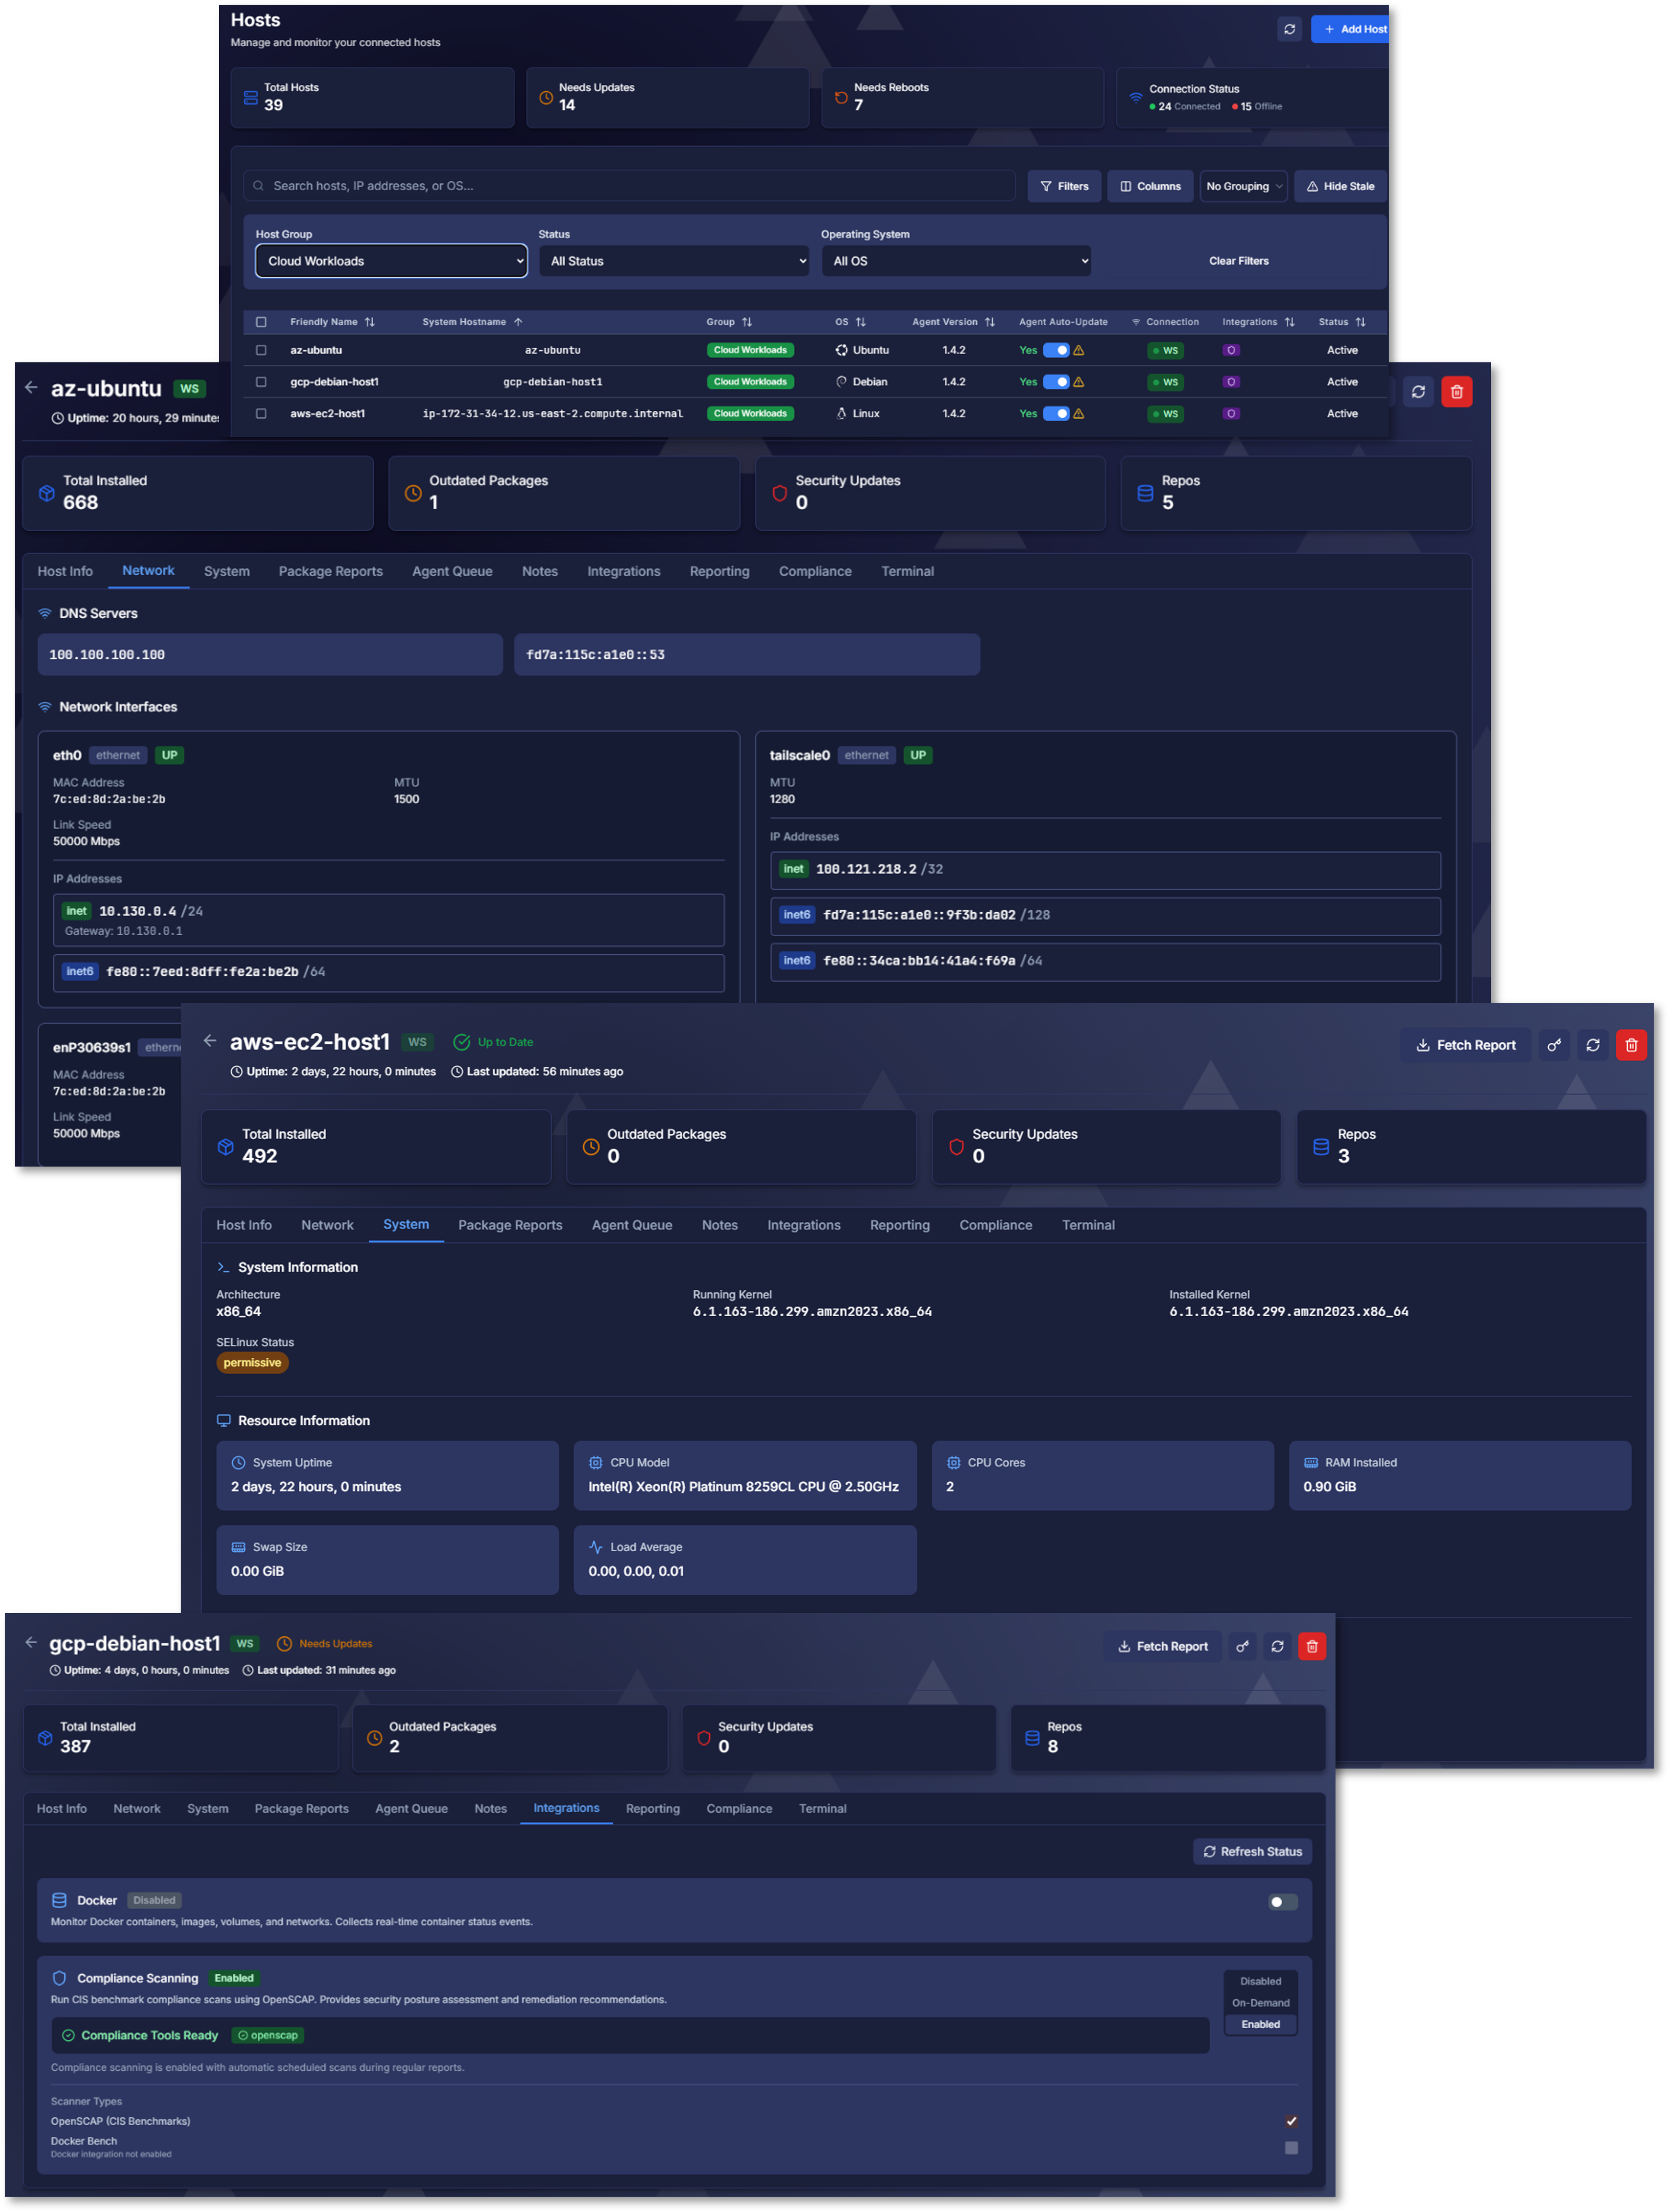1669x2212 pixels.
Task: Click the refresh icon on aws-ec2-host1 header
Action: [x=1592, y=1044]
